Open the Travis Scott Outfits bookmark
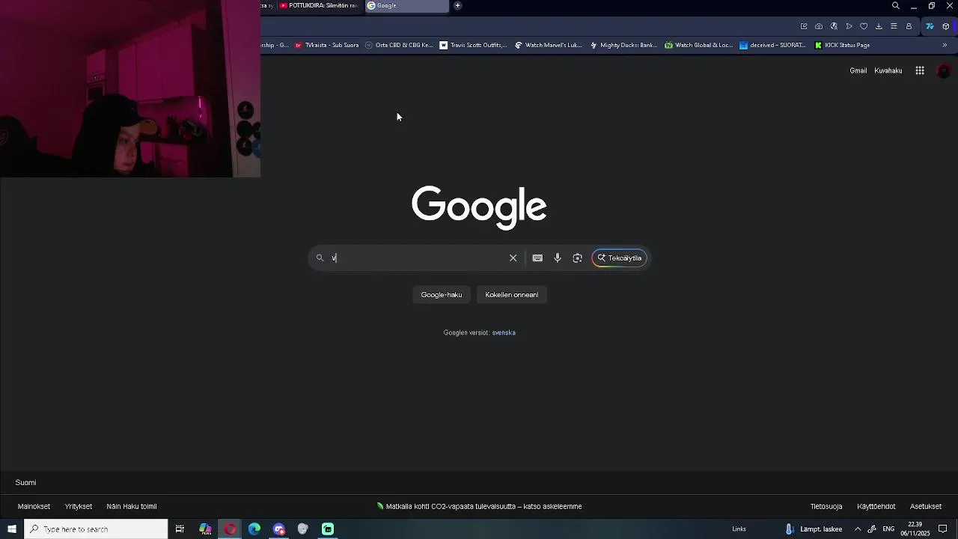Image resolution: width=958 pixels, height=539 pixels. pyautogui.click(x=473, y=45)
